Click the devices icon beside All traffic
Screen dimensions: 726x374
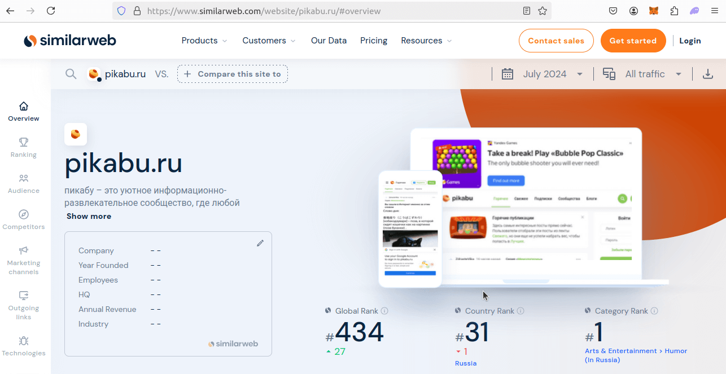(609, 74)
